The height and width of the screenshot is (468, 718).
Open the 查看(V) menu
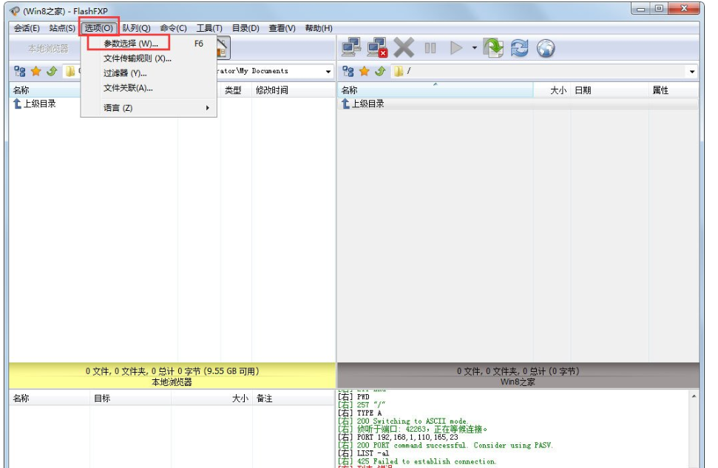click(x=282, y=28)
